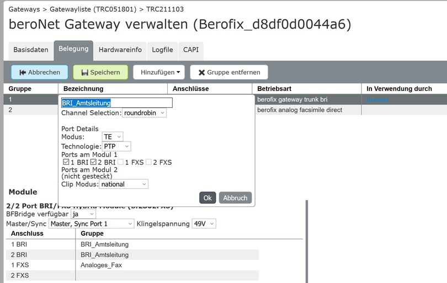
Task: Open the Gatewayliste (TRC051801) breadcrumb
Action: (93, 9)
